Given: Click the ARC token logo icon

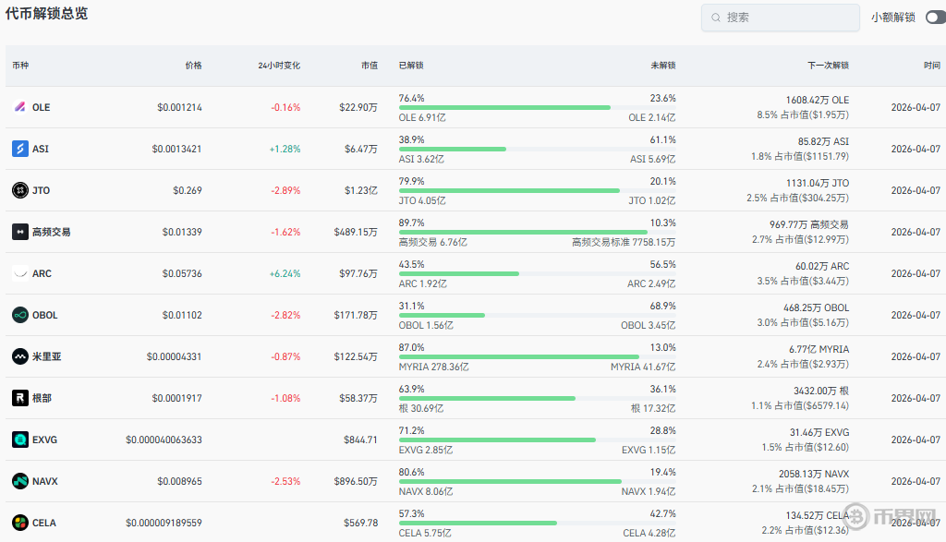Looking at the screenshot, I should (x=20, y=273).
